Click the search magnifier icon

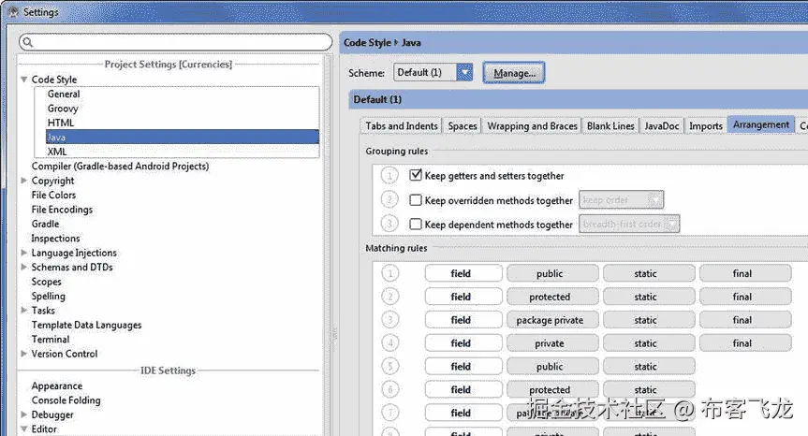(x=28, y=42)
